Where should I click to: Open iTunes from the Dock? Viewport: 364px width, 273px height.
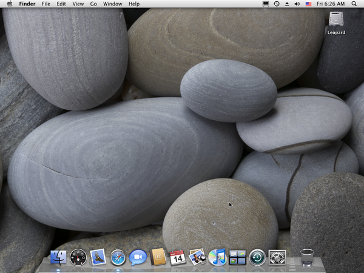click(x=217, y=257)
